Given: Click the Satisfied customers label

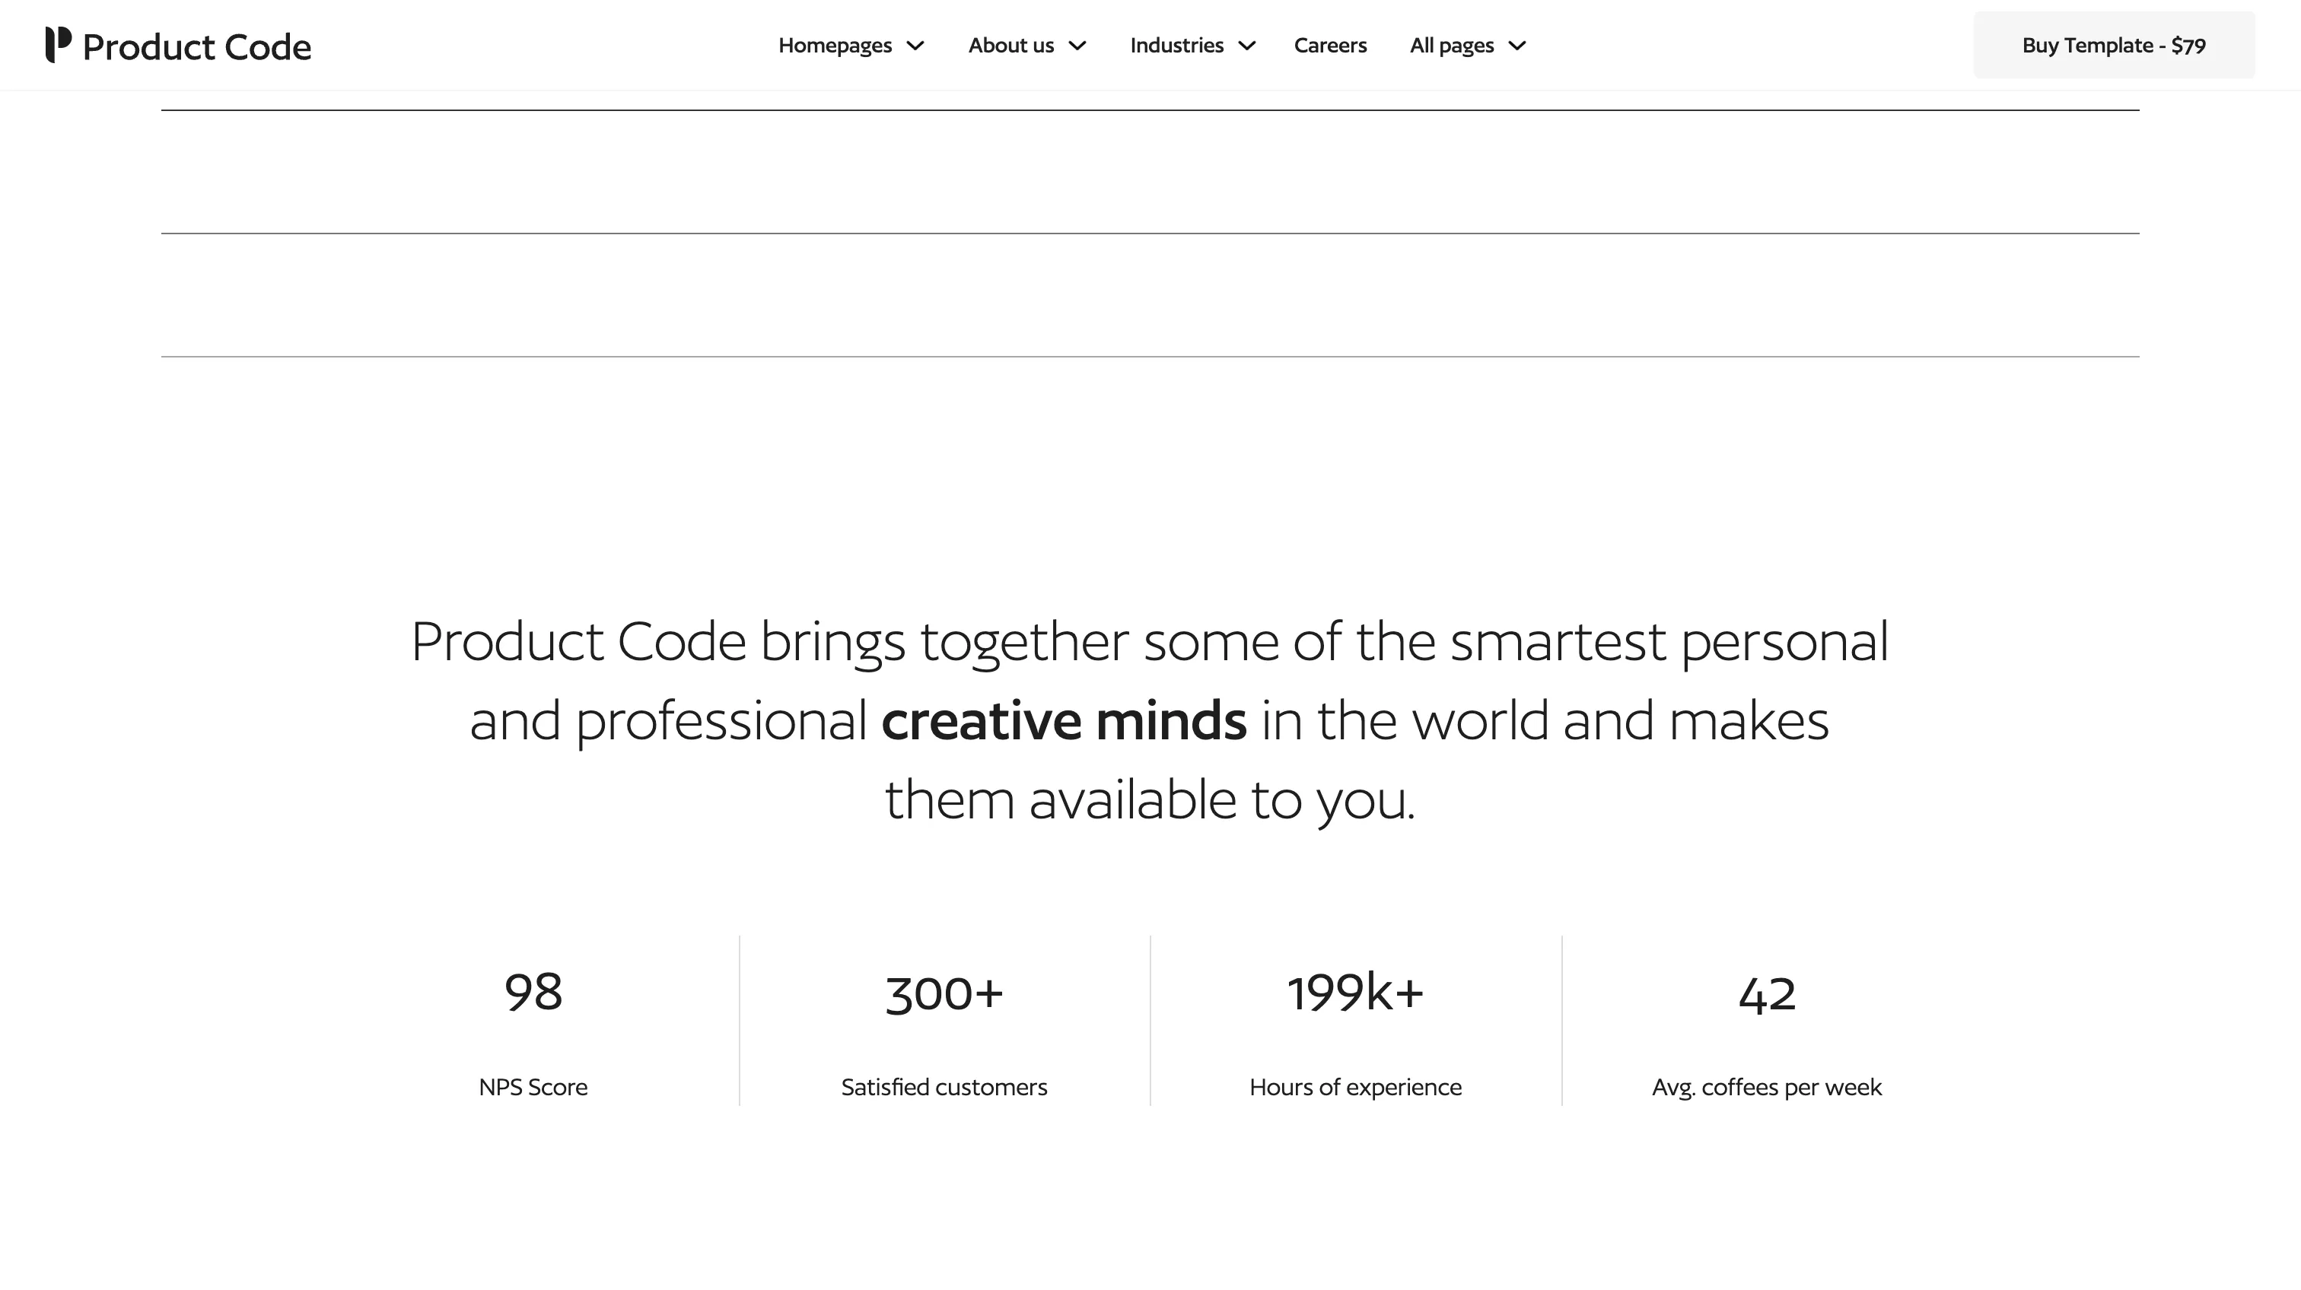Looking at the screenshot, I should pyautogui.click(x=944, y=1086).
